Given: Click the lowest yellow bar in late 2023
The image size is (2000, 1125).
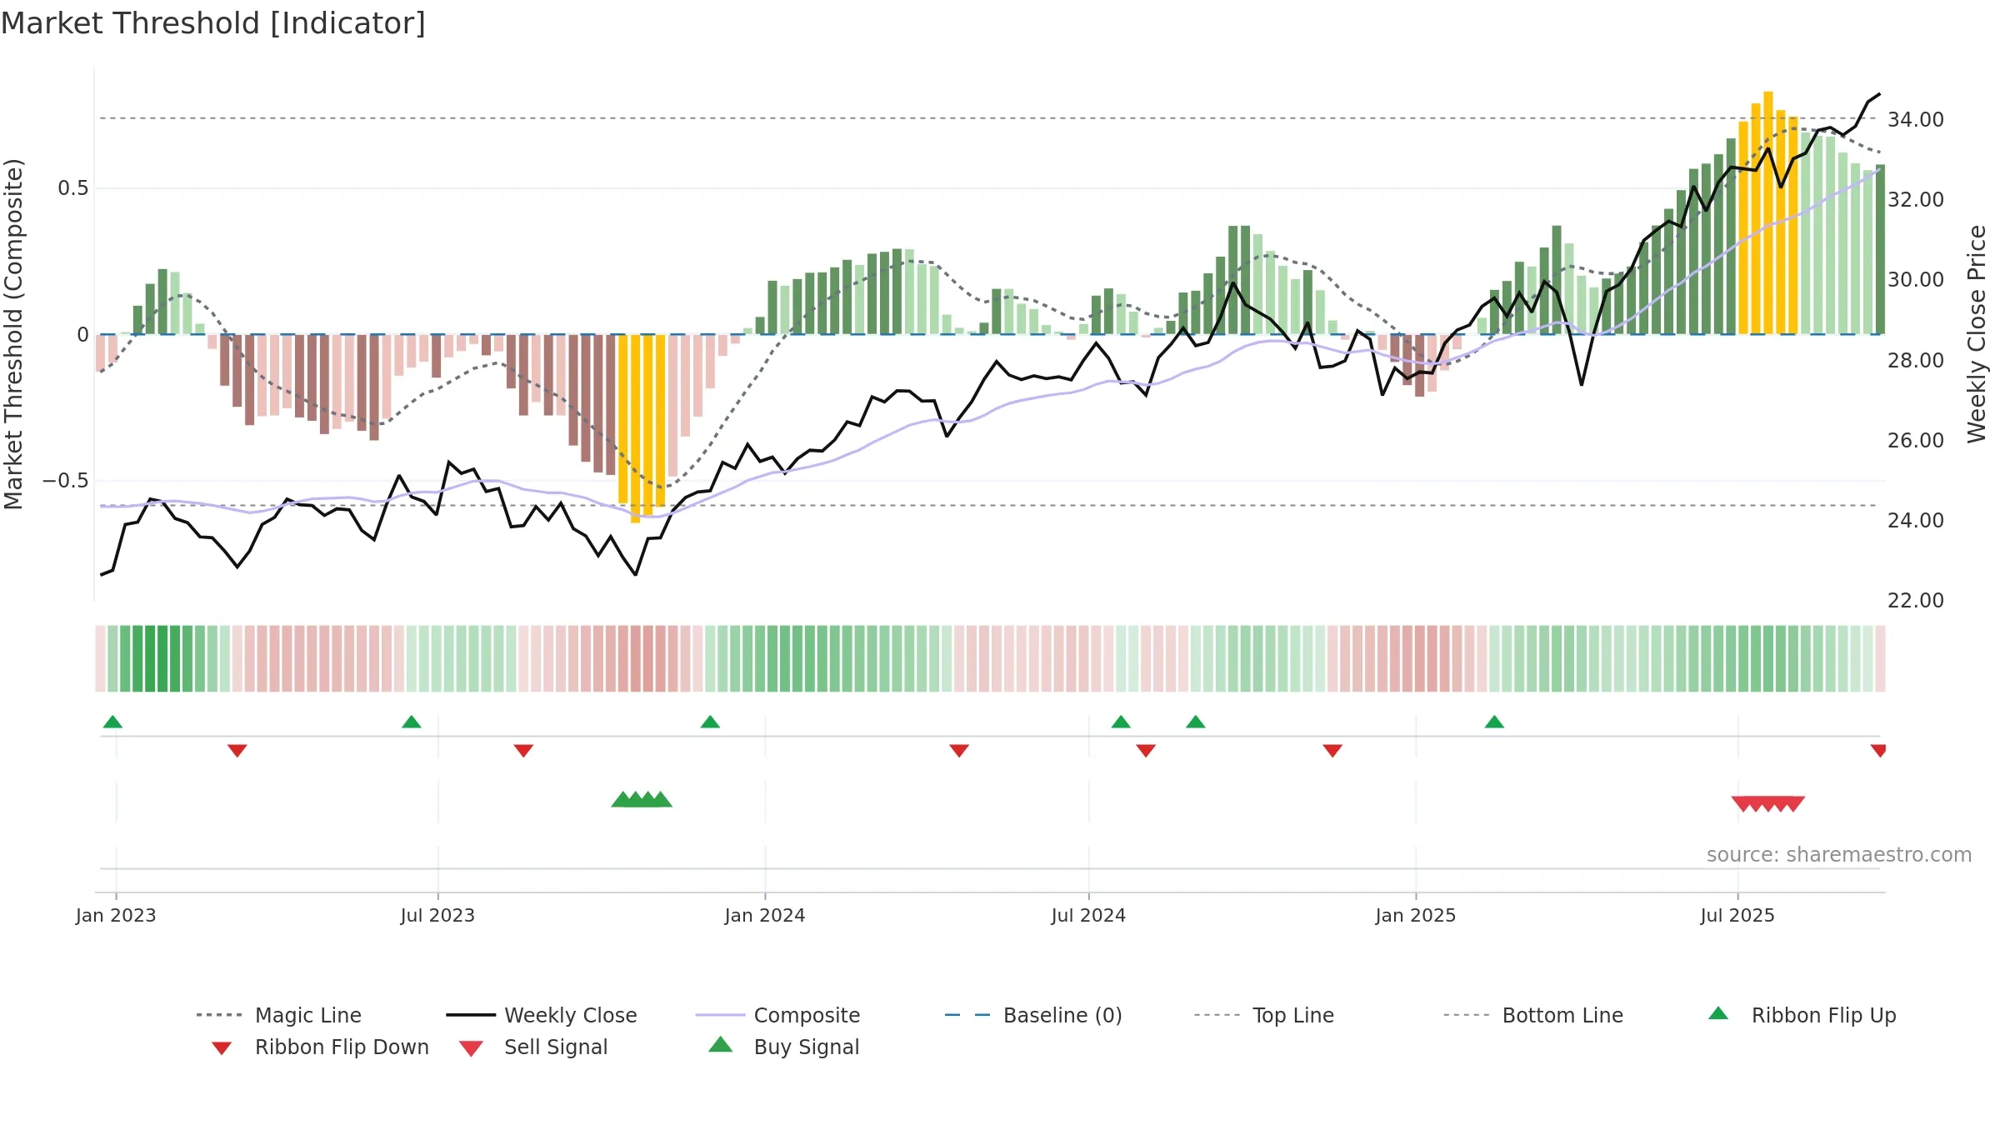Looking at the screenshot, I should [x=636, y=428].
